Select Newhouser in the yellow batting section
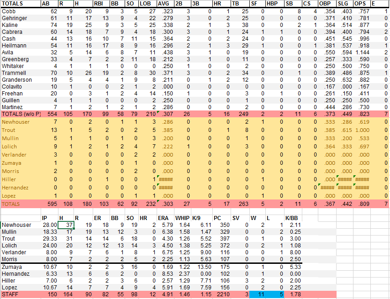The width and height of the screenshot is (390, 299). tap(16, 122)
